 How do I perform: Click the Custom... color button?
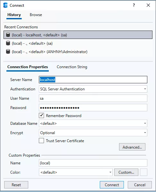pos(126,172)
